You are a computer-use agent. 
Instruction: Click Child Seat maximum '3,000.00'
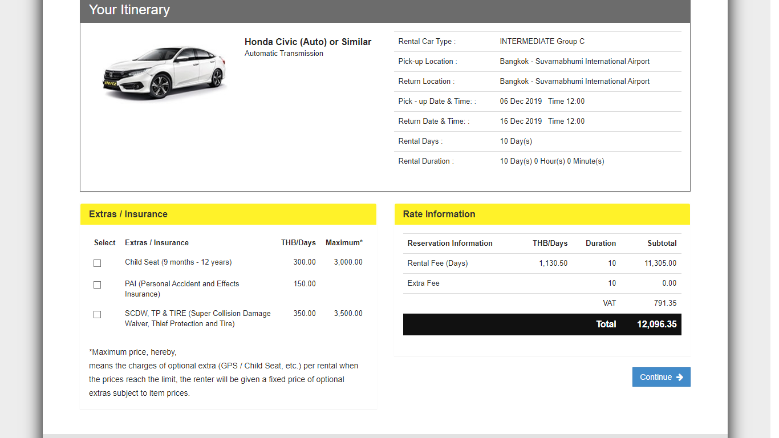pyautogui.click(x=348, y=262)
